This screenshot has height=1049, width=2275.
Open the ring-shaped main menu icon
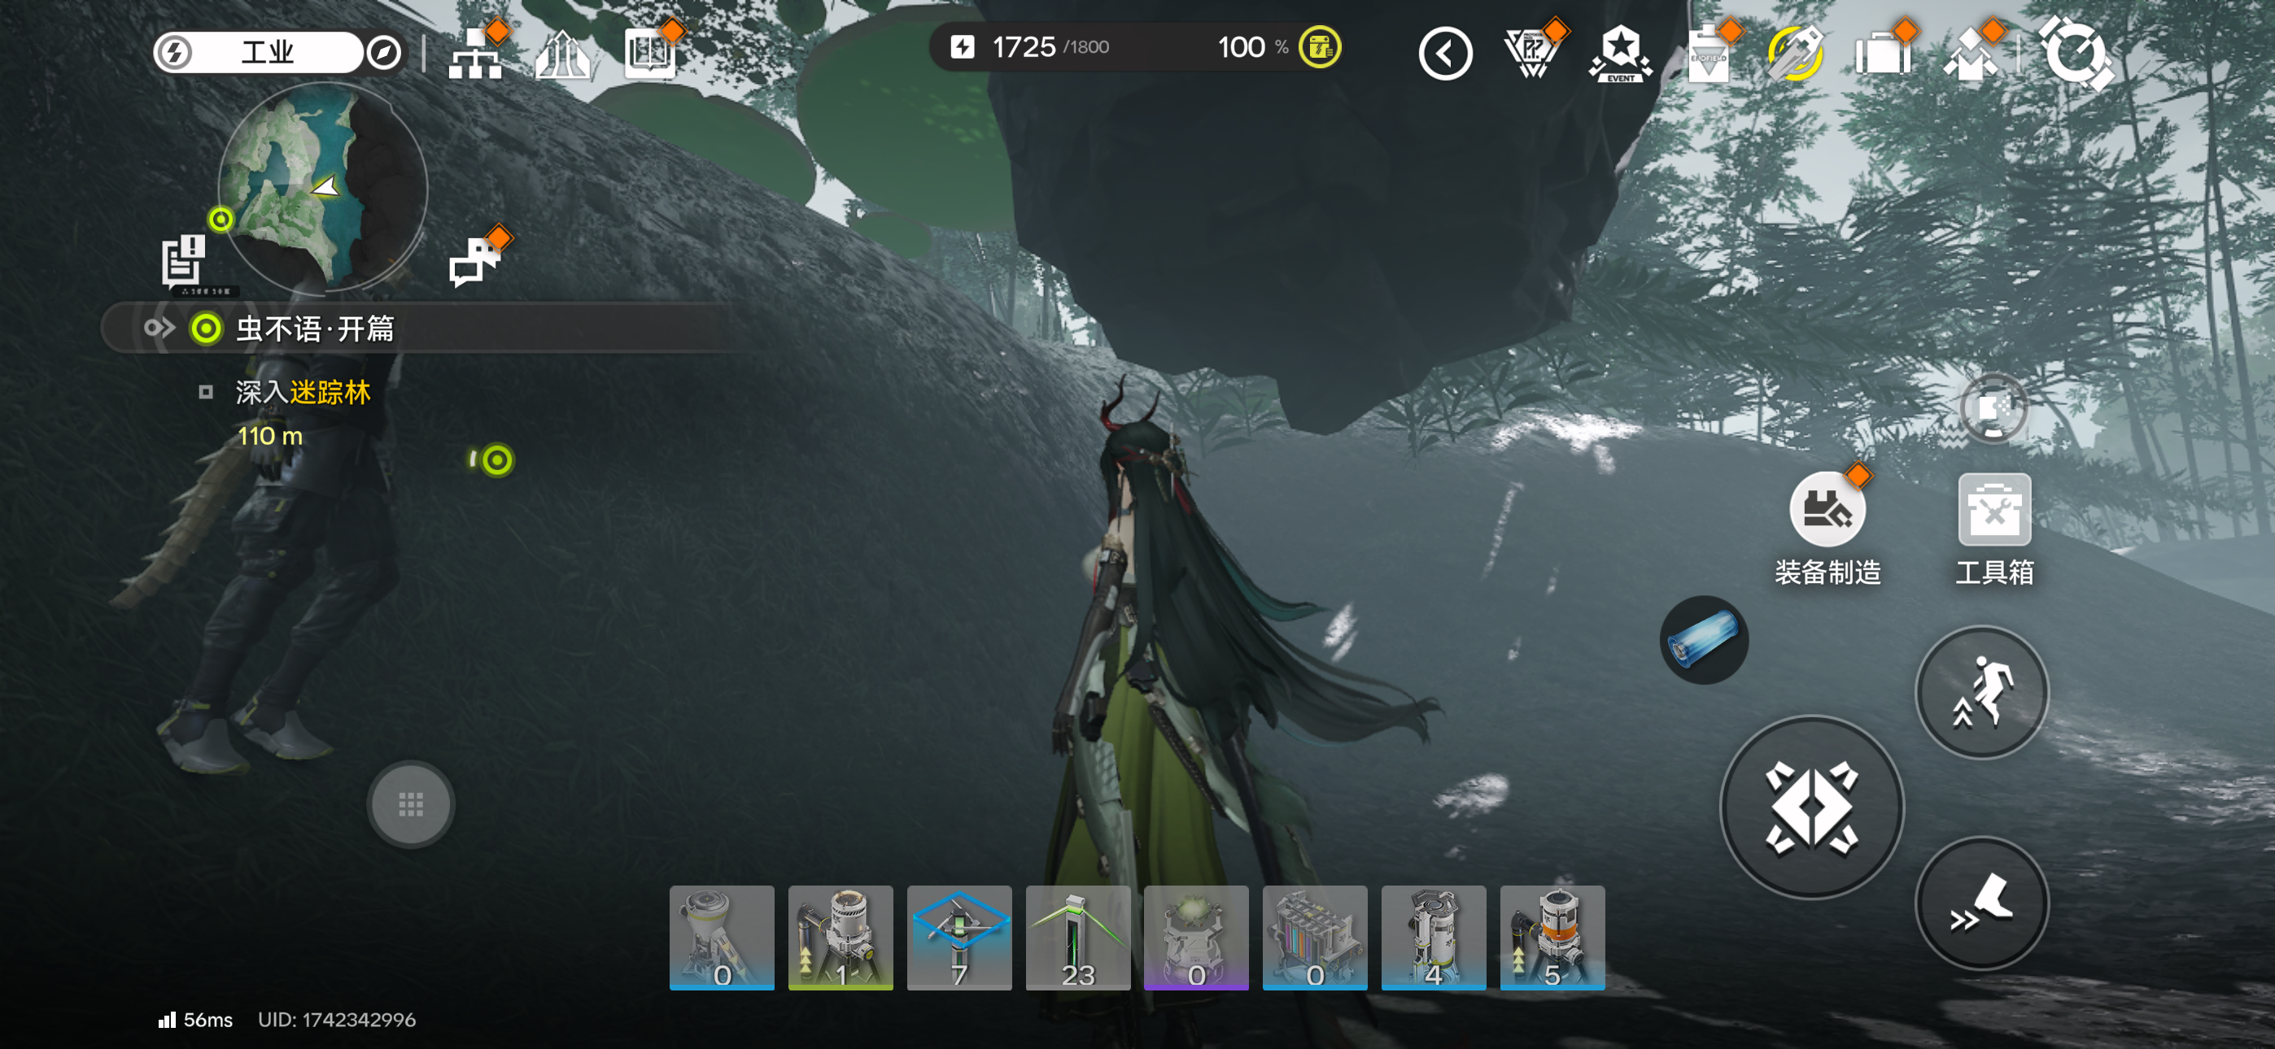(2076, 54)
